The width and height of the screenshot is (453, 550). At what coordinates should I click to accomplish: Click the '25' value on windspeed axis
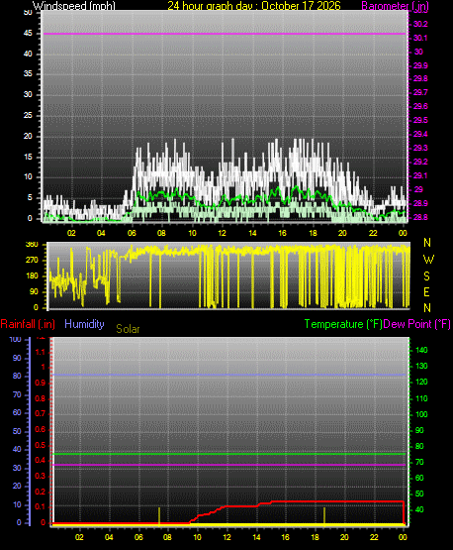pos(28,115)
